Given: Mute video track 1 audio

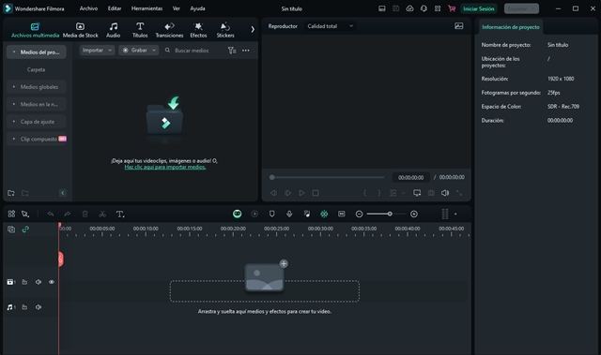Looking at the screenshot, I should (x=39, y=282).
